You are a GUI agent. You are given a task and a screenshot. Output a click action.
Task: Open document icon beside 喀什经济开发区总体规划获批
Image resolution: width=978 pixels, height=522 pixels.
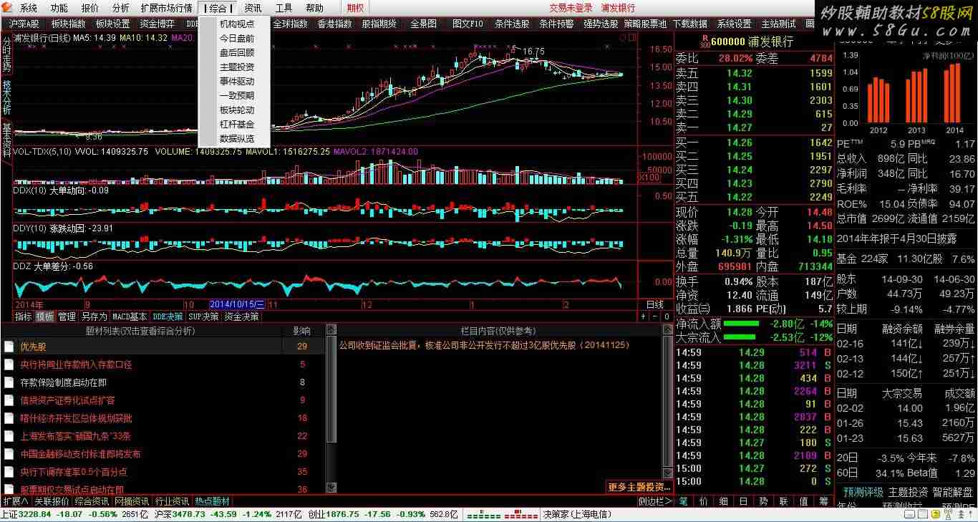9,418
